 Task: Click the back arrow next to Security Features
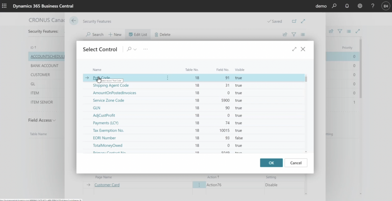pos(73,21)
